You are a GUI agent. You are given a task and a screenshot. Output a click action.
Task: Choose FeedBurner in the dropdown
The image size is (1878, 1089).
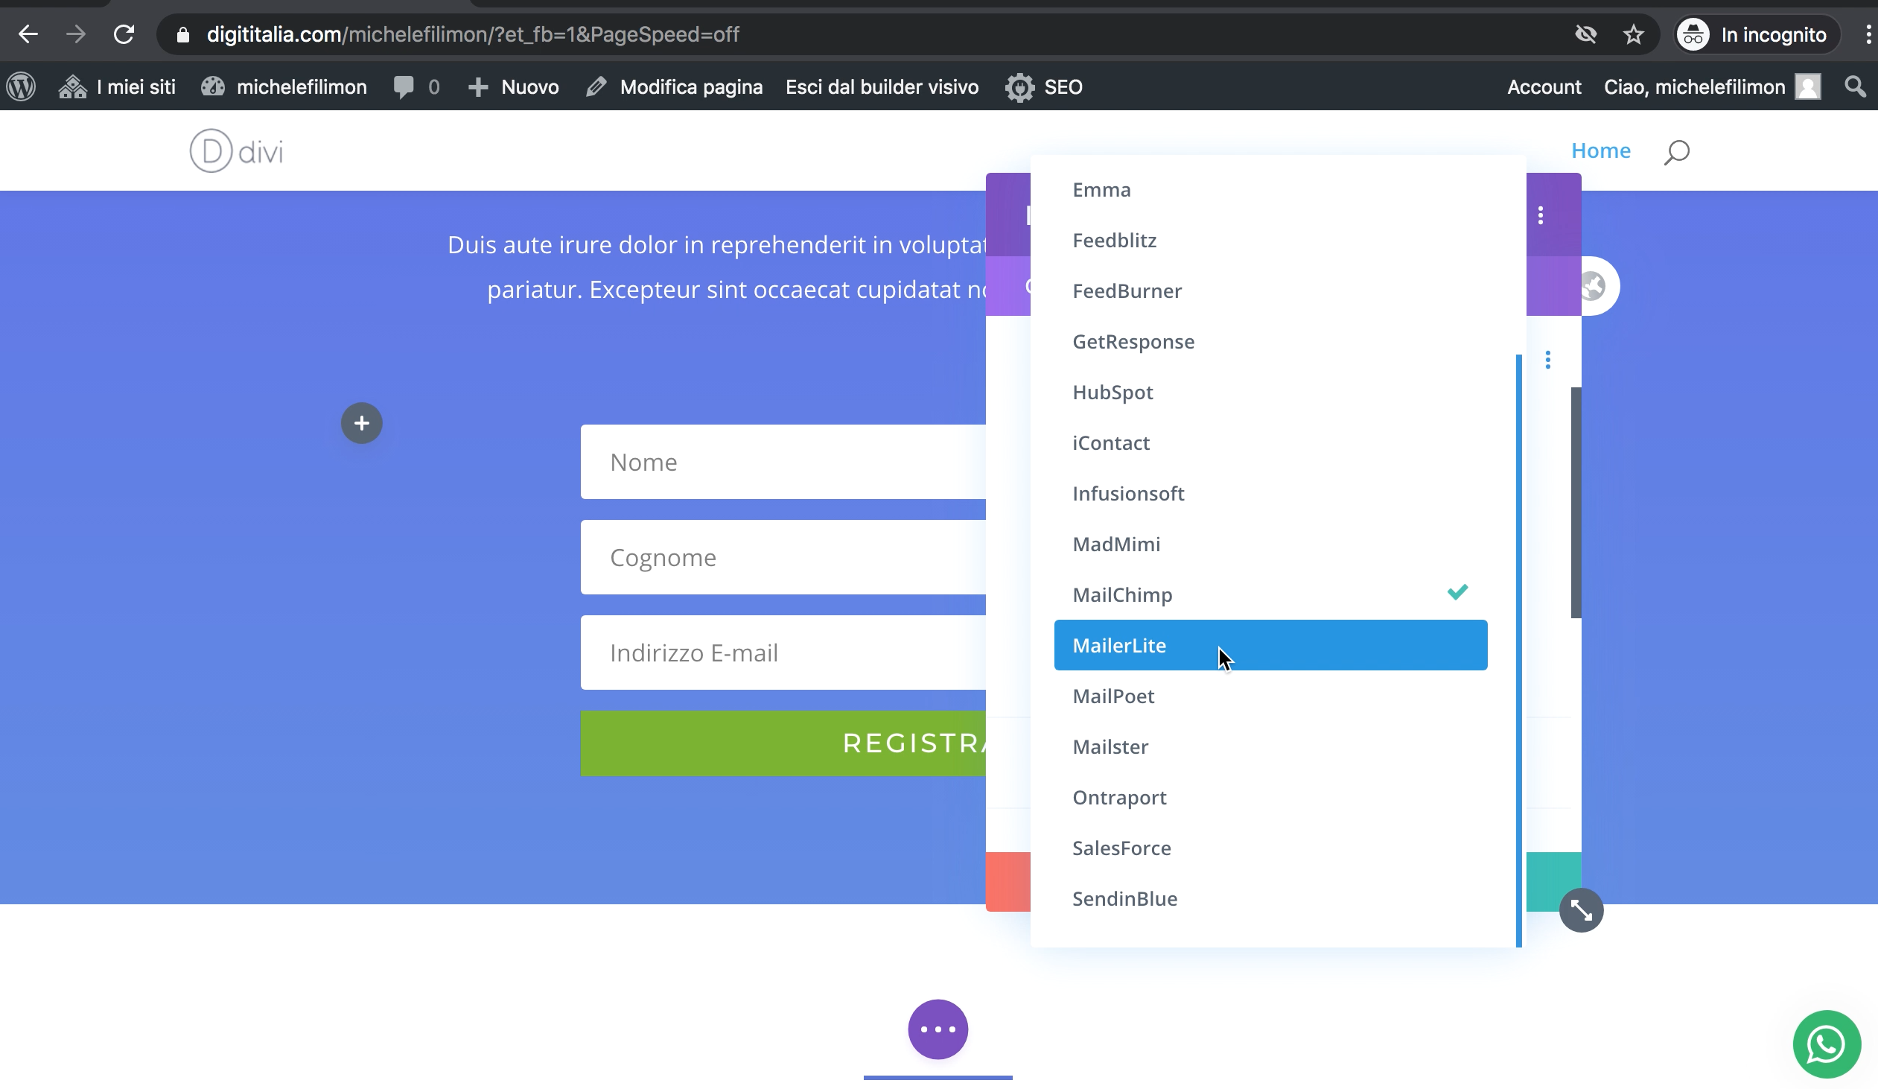point(1270,290)
